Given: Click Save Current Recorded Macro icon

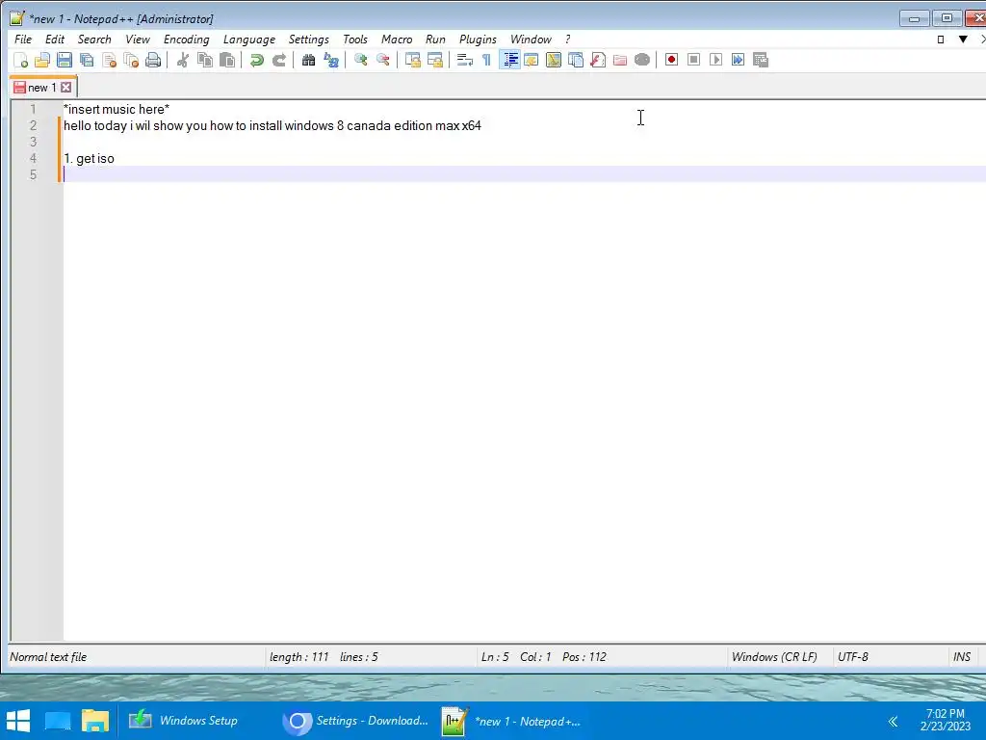Looking at the screenshot, I should pos(761,60).
